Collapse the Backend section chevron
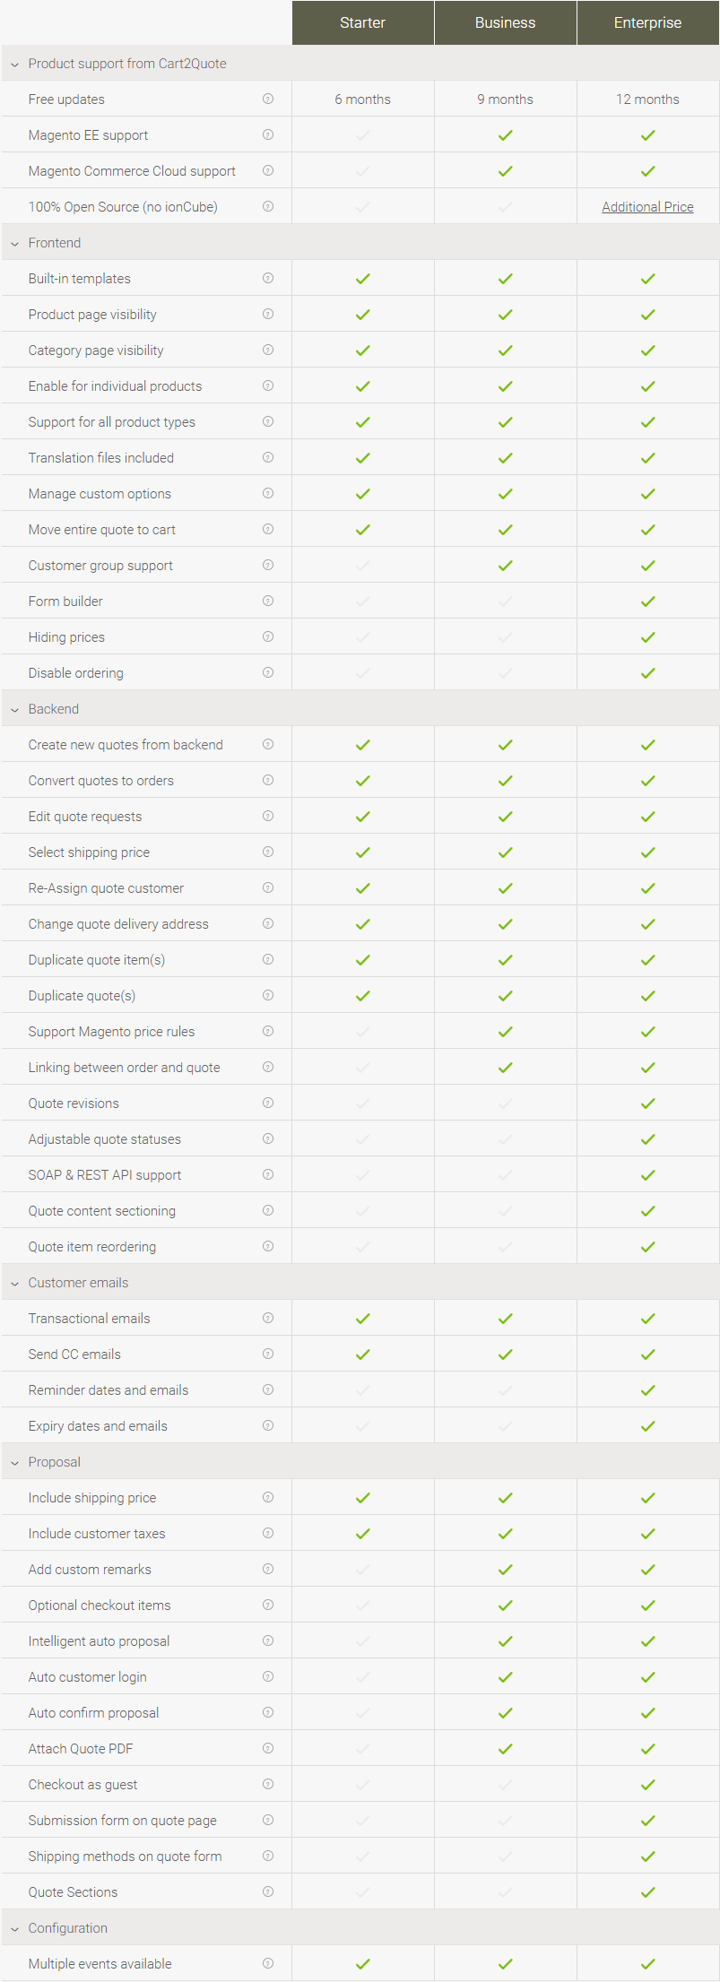The image size is (720, 1982). pos(14,709)
